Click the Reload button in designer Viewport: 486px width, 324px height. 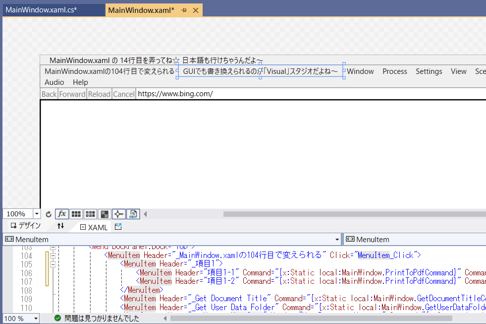[99, 94]
